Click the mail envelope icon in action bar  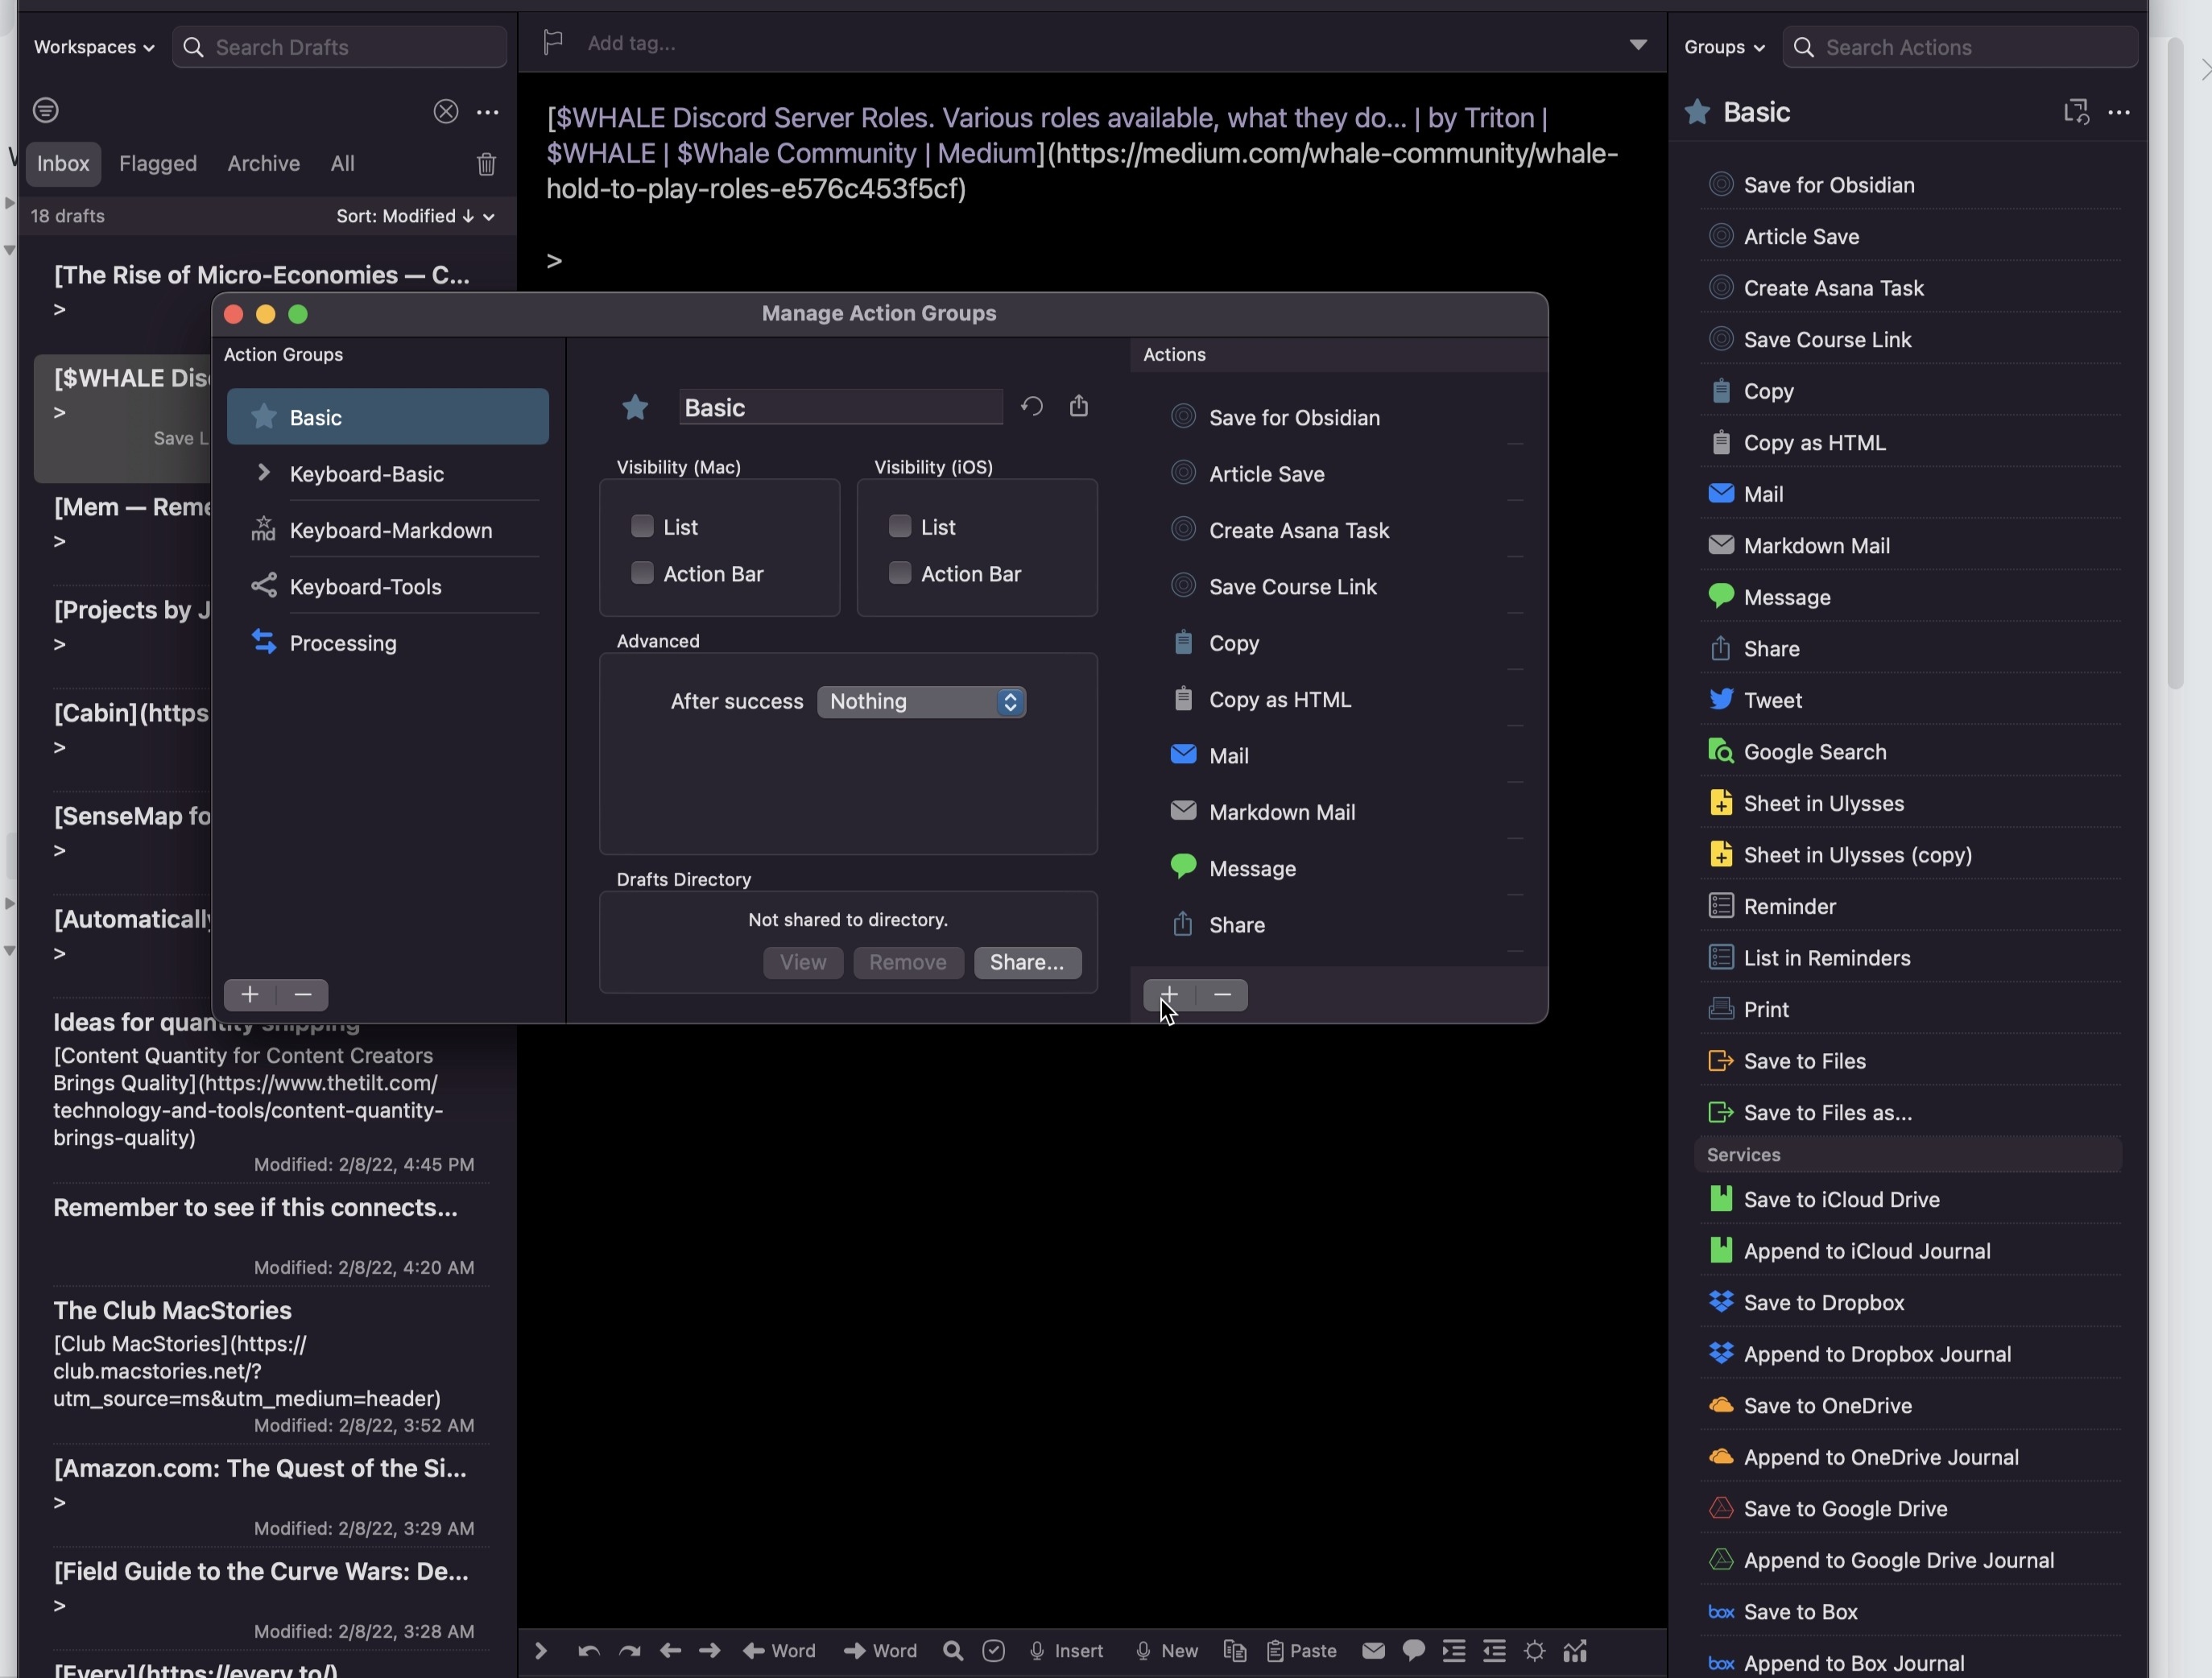(1373, 1651)
